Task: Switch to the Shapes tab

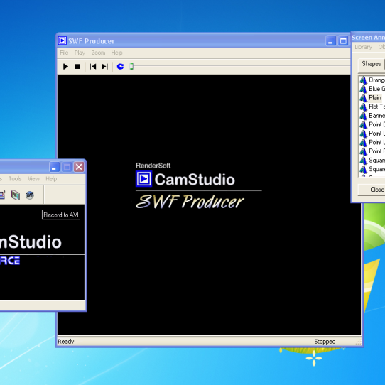Action: point(371,64)
